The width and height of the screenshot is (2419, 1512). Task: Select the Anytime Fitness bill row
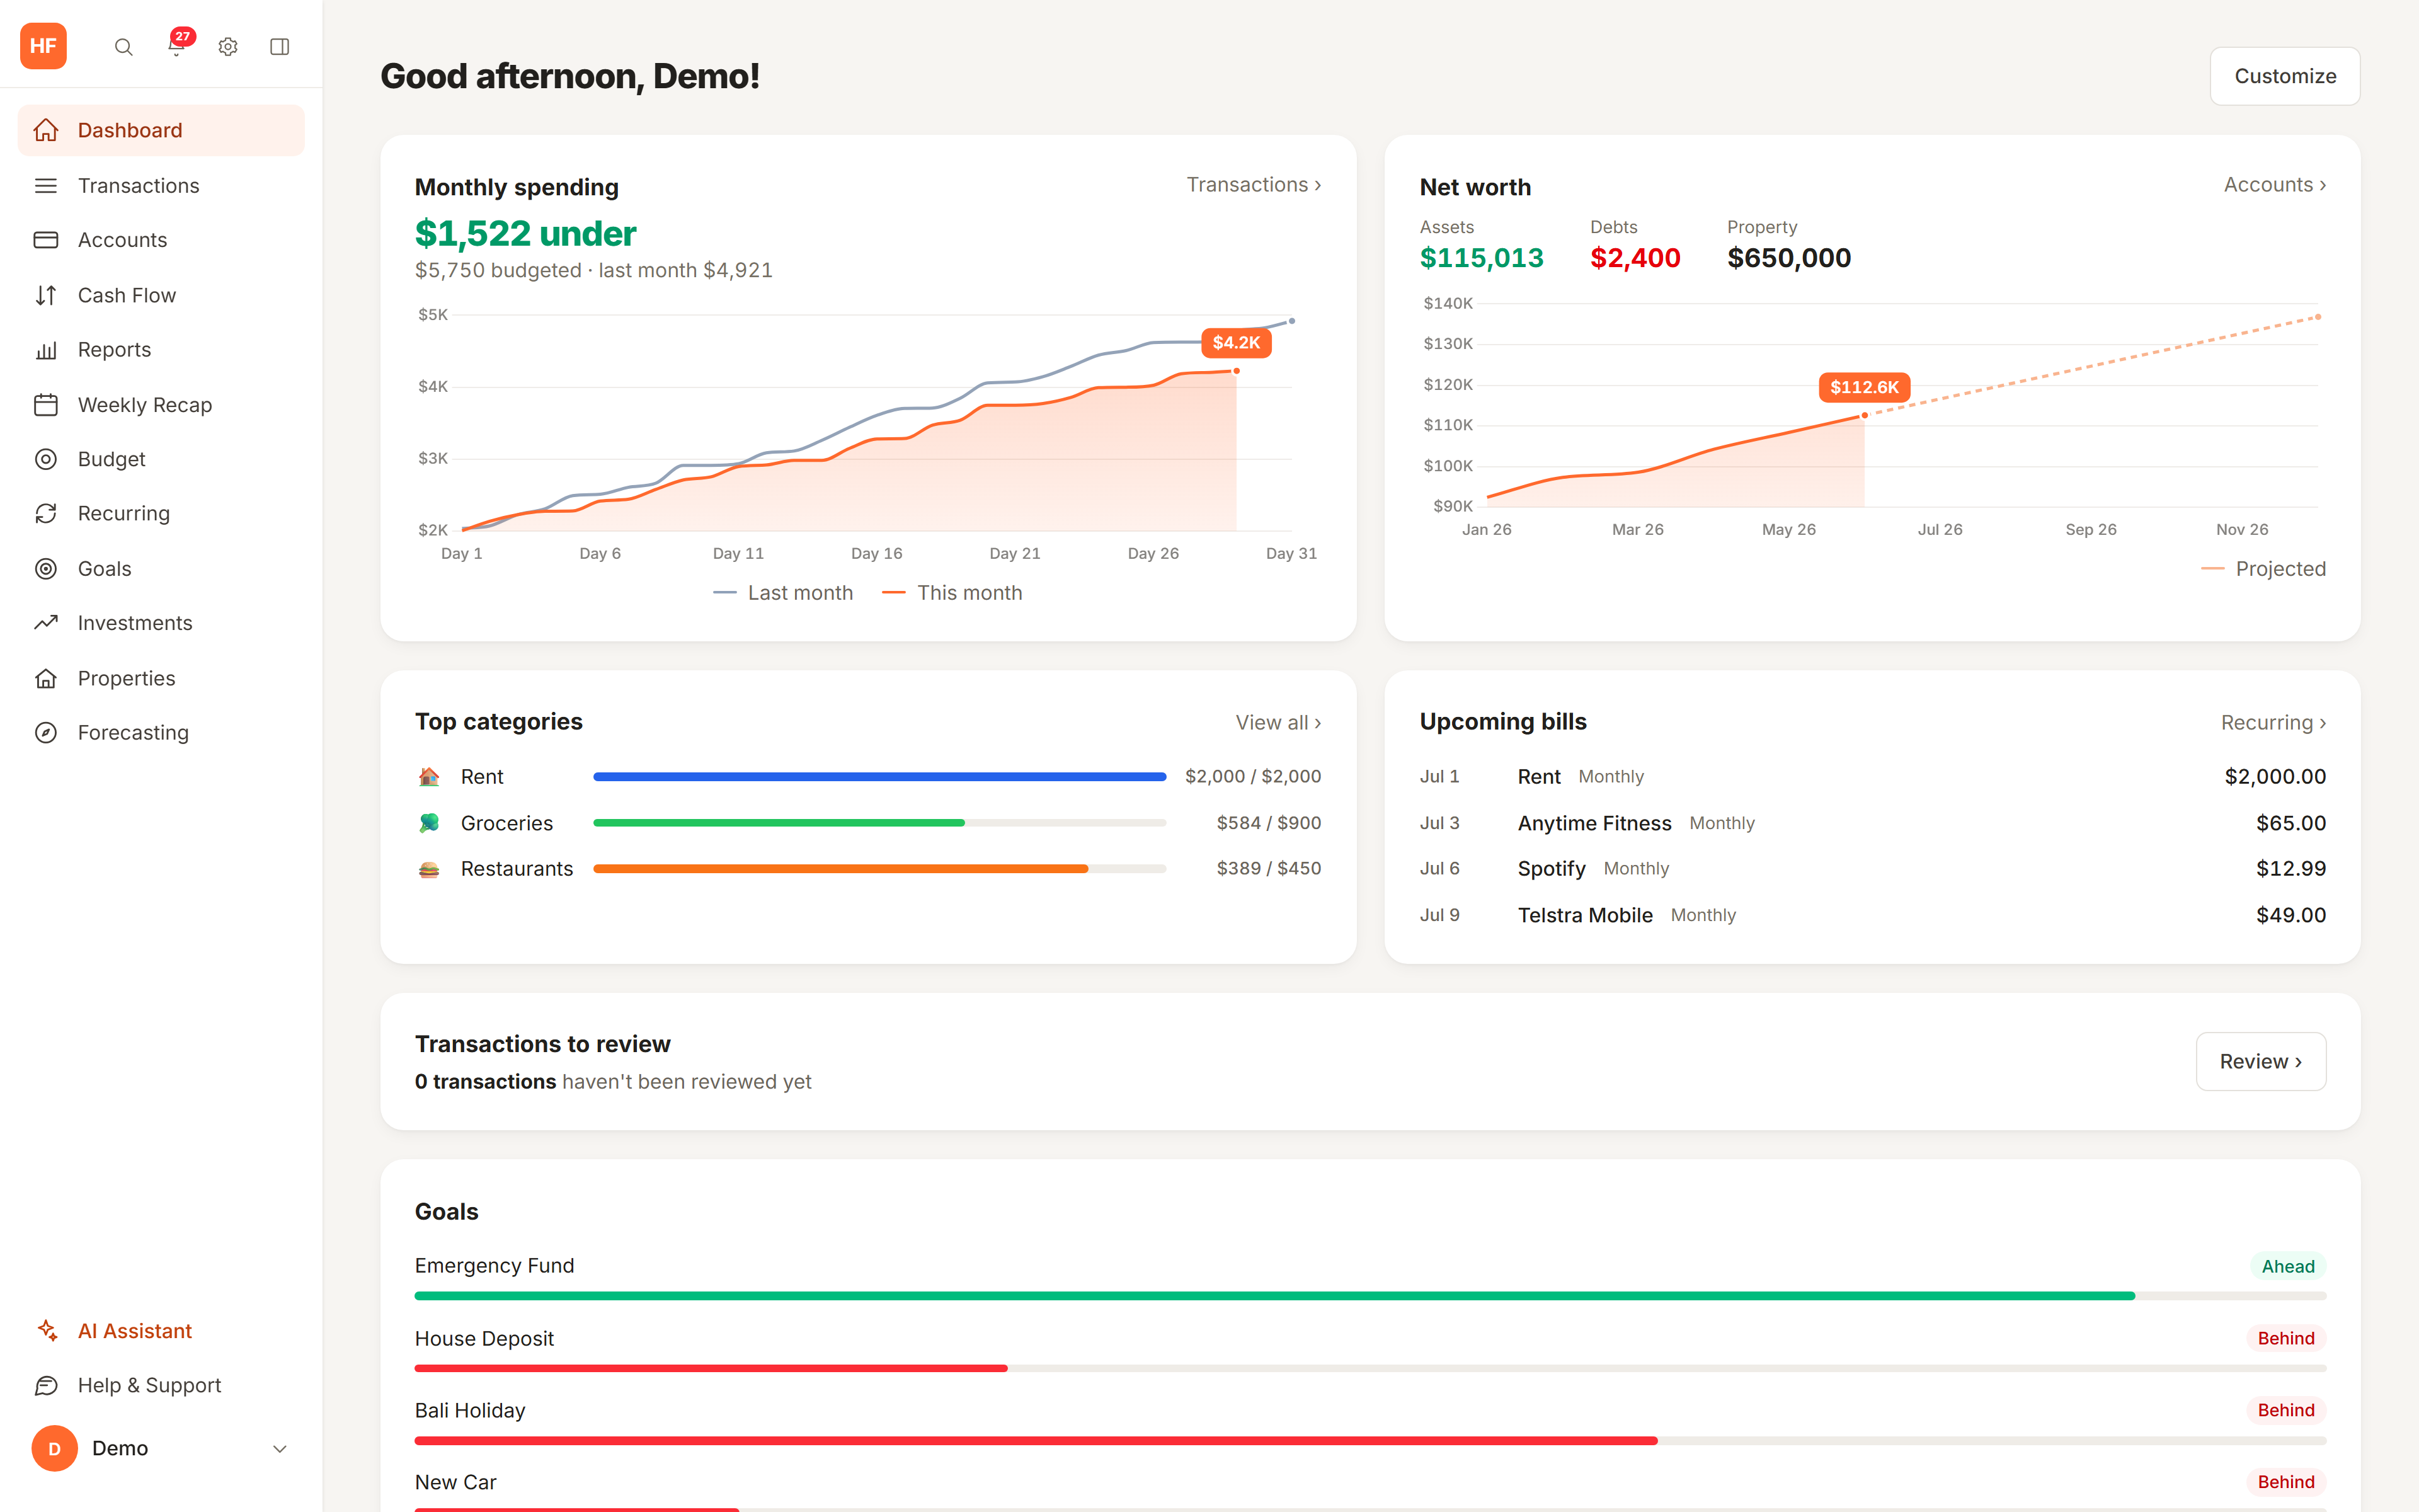1872,823
